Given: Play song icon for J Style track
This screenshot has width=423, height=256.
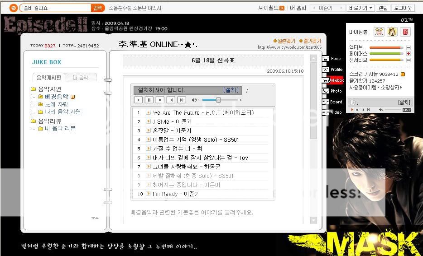Looking at the screenshot, I should (x=148, y=121).
